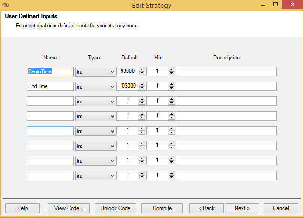Image resolution: width=304 pixels, height=218 pixels.
Task: Increase the EndTime default value
Action: [142, 84]
